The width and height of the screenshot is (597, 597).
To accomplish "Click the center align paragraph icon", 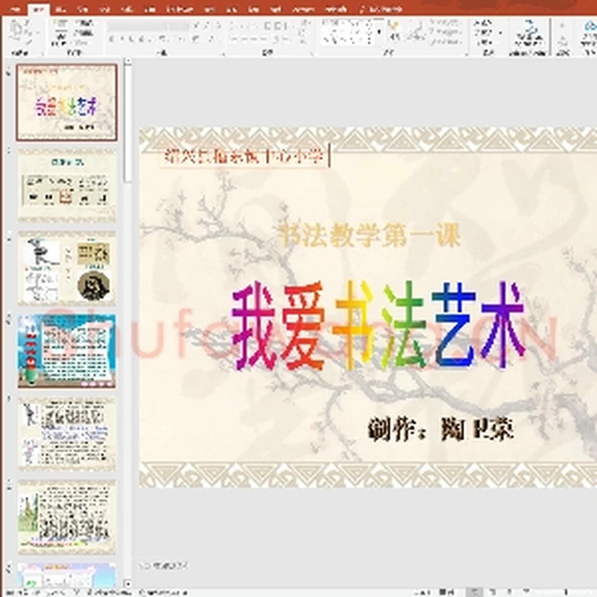I will pos(243,39).
